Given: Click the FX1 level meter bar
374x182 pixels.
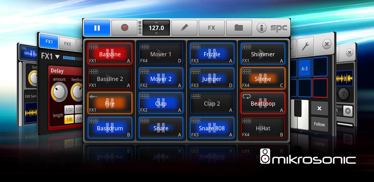Looking at the screenshot, I should click(x=73, y=58).
